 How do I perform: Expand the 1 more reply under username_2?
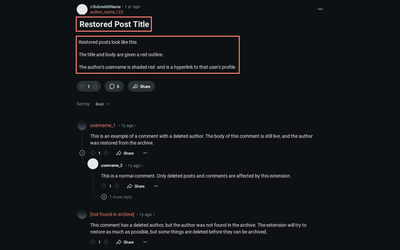point(104,197)
